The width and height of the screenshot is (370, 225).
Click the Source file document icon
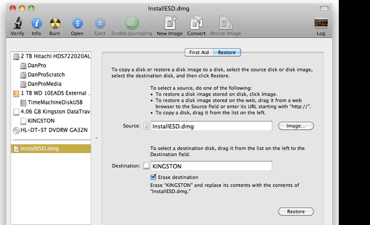click(x=146, y=126)
